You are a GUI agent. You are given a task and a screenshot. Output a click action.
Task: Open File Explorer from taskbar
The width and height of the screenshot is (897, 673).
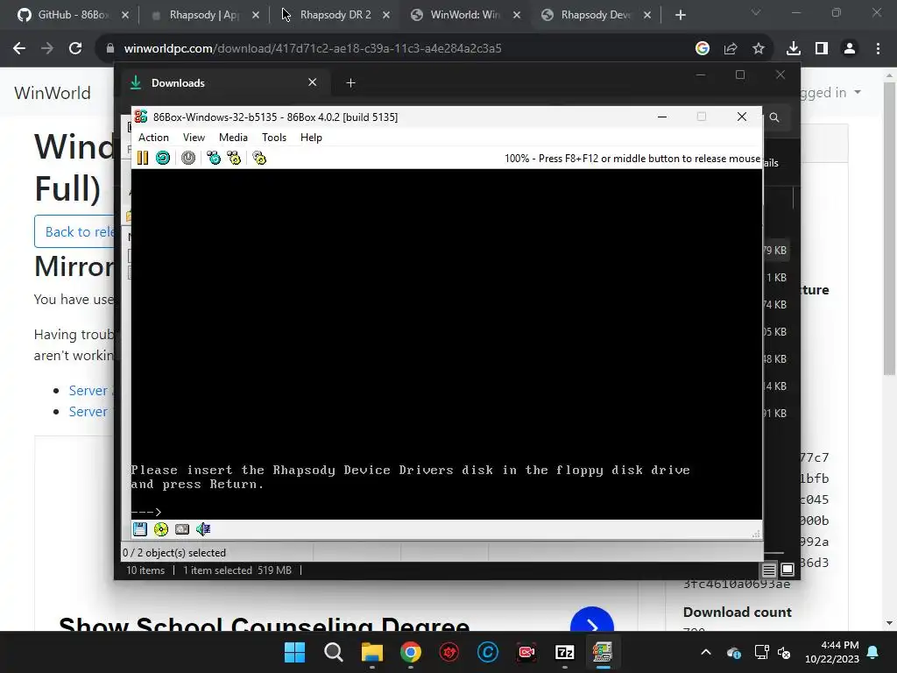pos(371,652)
